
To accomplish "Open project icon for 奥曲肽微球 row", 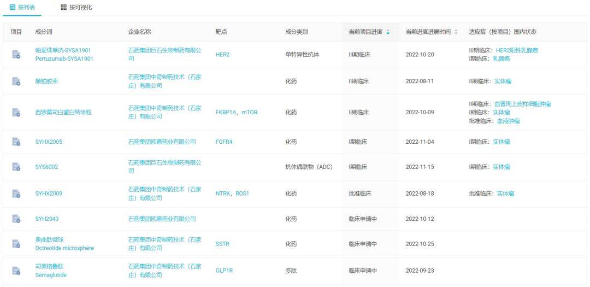I will click(x=16, y=244).
